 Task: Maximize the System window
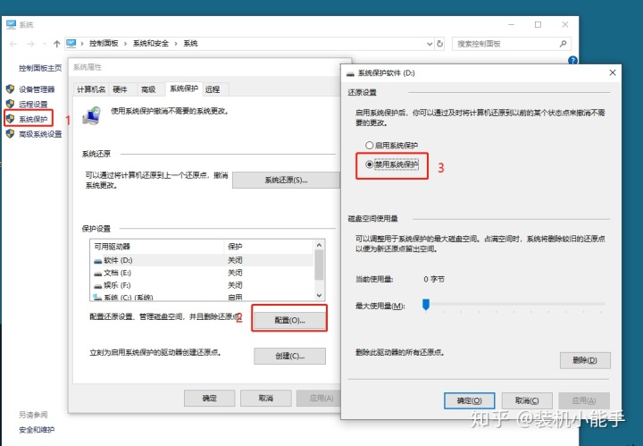pyautogui.click(x=538, y=25)
